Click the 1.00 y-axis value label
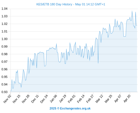 tap(5, 39)
